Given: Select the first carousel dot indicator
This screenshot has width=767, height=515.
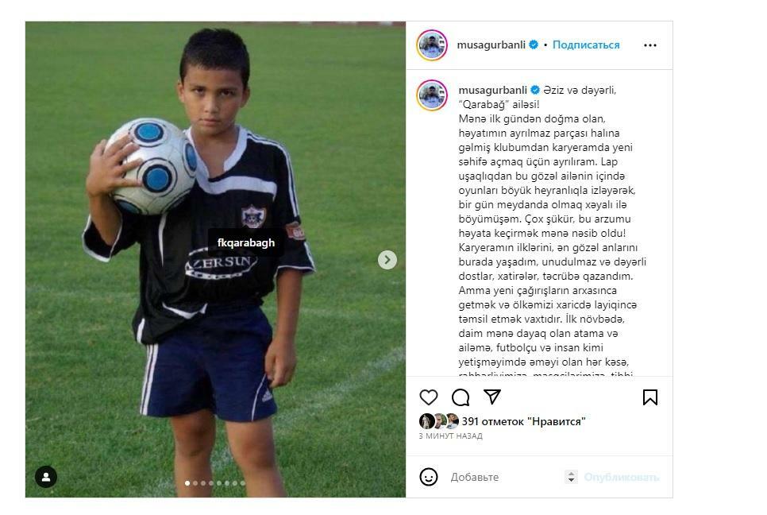Looking at the screenshot, I should [187, 483].
